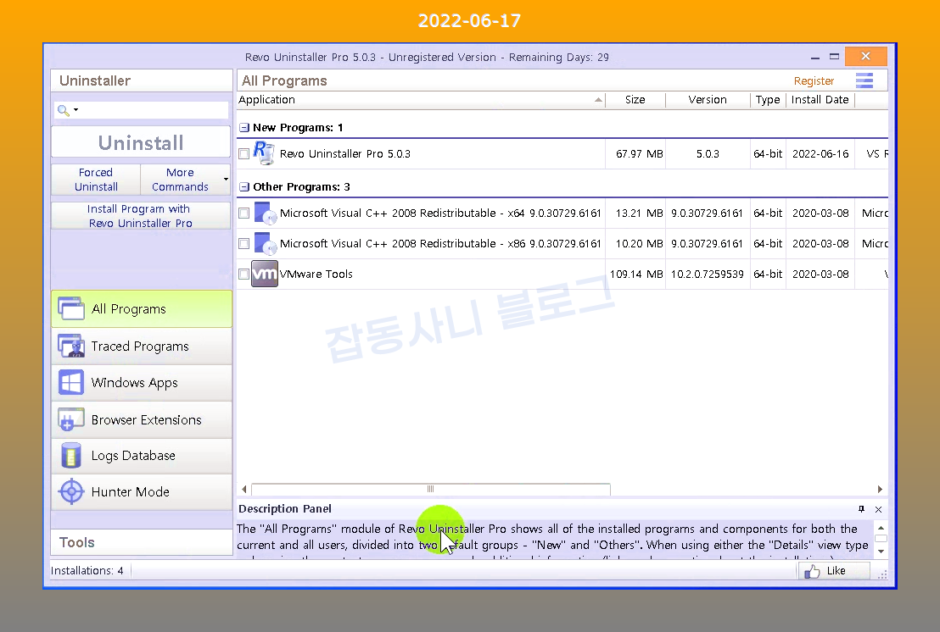Sort by the Application column header
This screenshot has height=632, width=940.
click(x=421, y=100)
